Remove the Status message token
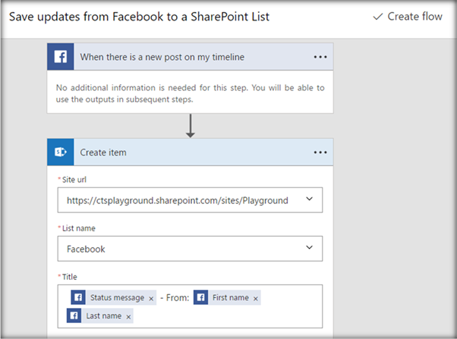Image resolution: width=457 pixels, height=339 pixels. click(151, 299)
